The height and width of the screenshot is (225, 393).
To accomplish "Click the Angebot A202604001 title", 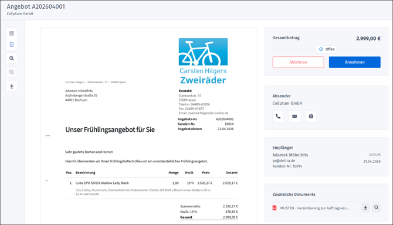I will (36, 7).
